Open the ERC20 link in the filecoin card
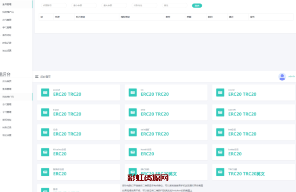The width and height of the screenshot is (296, 192). [60, 154]
